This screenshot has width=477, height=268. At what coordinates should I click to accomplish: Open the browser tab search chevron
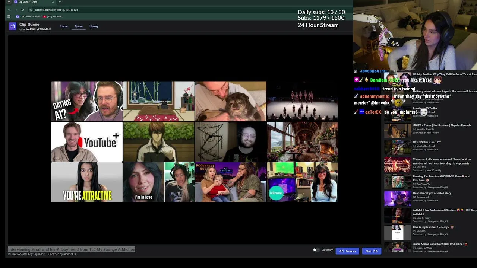pyautogui.click(x=9, y=2)
